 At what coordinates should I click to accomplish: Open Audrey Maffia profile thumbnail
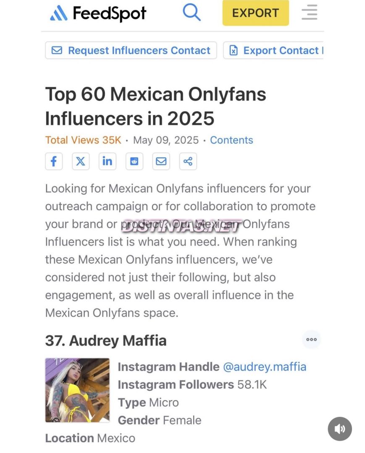78,391
